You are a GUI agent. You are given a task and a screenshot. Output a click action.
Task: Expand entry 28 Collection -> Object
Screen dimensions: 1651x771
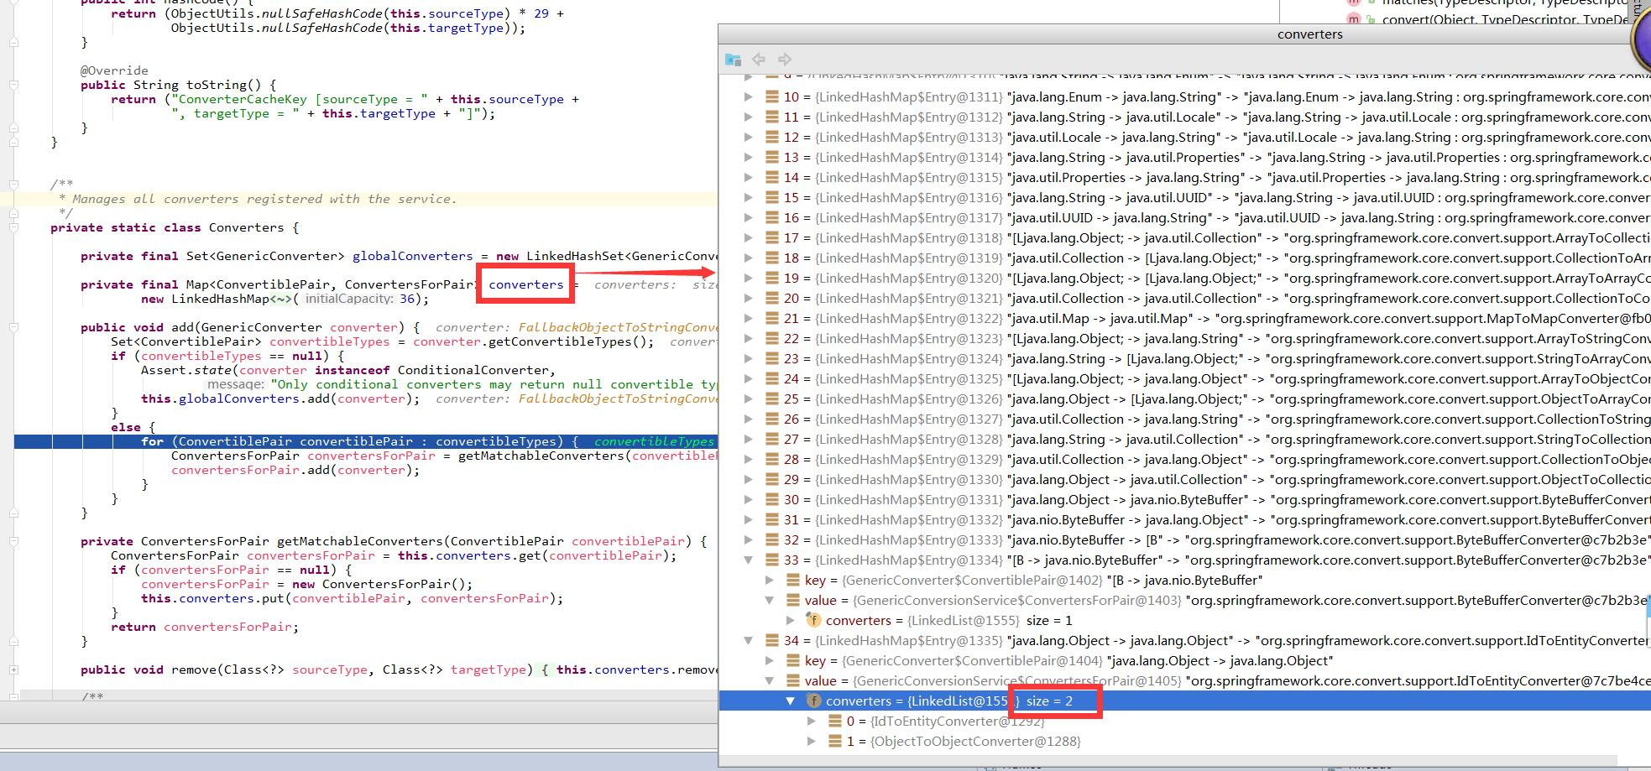tap(748, 459)
